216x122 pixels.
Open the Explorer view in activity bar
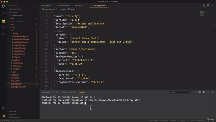pos(3,6)
